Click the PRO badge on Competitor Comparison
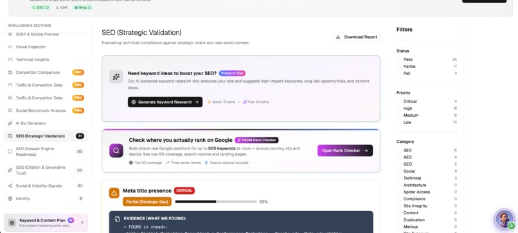 pyautogui.click(x=78, y=73)
